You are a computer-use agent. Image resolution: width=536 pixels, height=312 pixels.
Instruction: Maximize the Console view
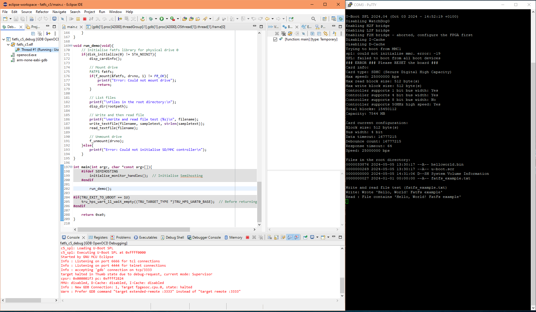pyautogui.click(x=340, y=237)
